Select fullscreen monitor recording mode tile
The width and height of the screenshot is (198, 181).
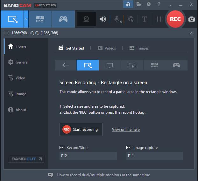tap(110, 65)
